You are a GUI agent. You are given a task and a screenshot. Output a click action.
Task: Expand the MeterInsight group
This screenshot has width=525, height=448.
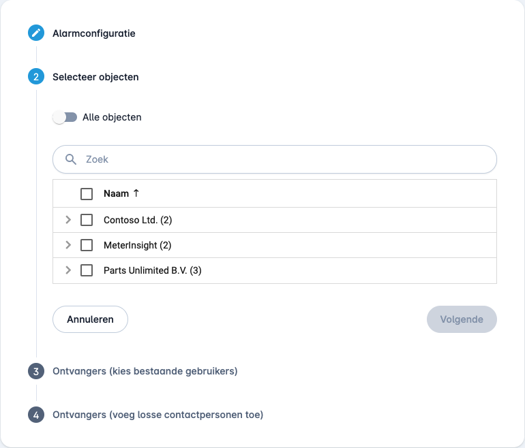[x=68, y=244]
